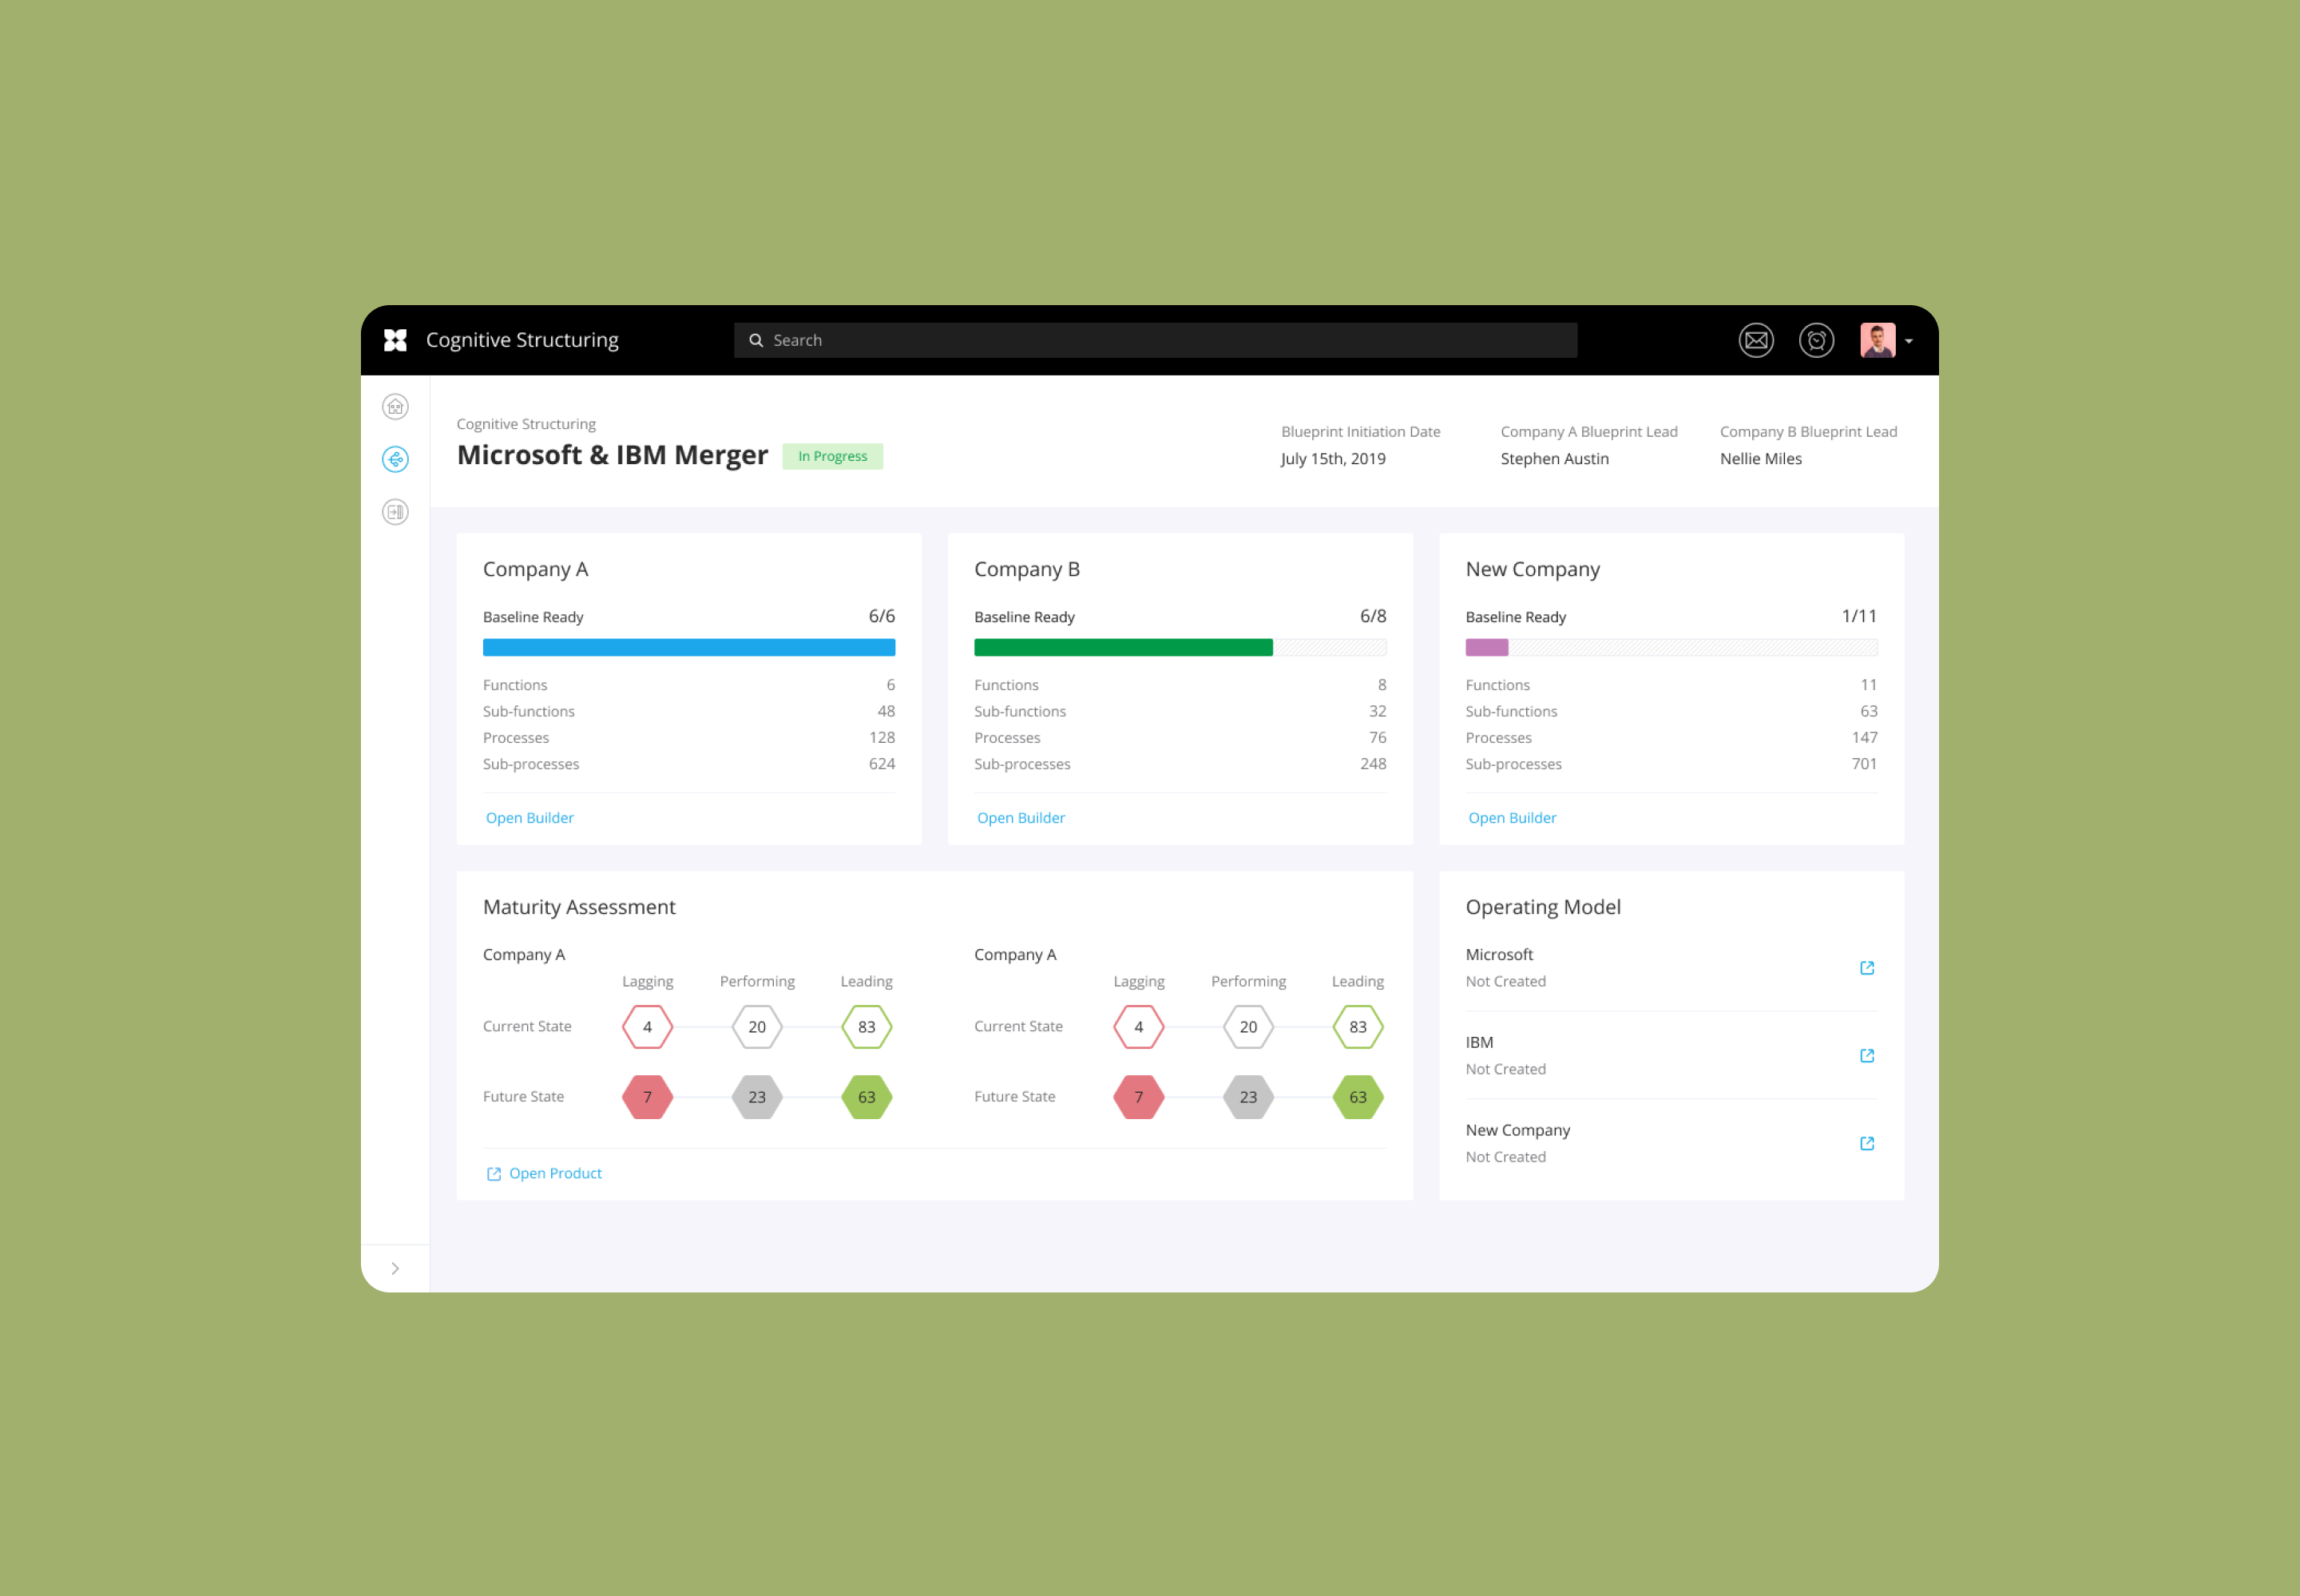
Task: Open the mail messages icon
Action: point(1755,340)
